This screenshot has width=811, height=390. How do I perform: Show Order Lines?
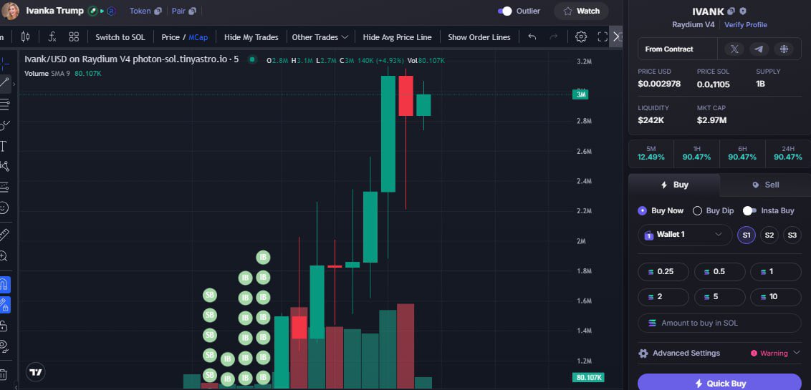coord(479,37)
